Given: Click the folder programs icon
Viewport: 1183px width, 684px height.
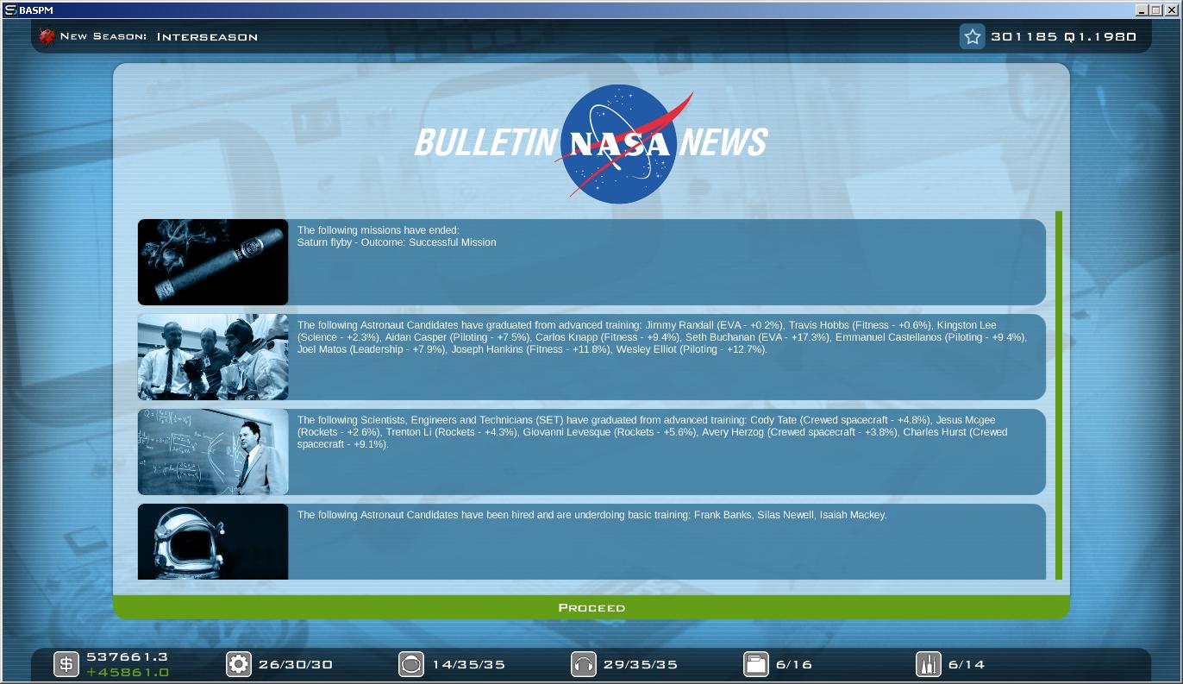Looking at the screenshot, I should tap(756, 664).
